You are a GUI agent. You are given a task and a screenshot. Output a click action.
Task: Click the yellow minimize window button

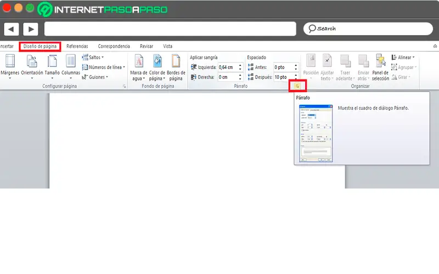[18, 8]
